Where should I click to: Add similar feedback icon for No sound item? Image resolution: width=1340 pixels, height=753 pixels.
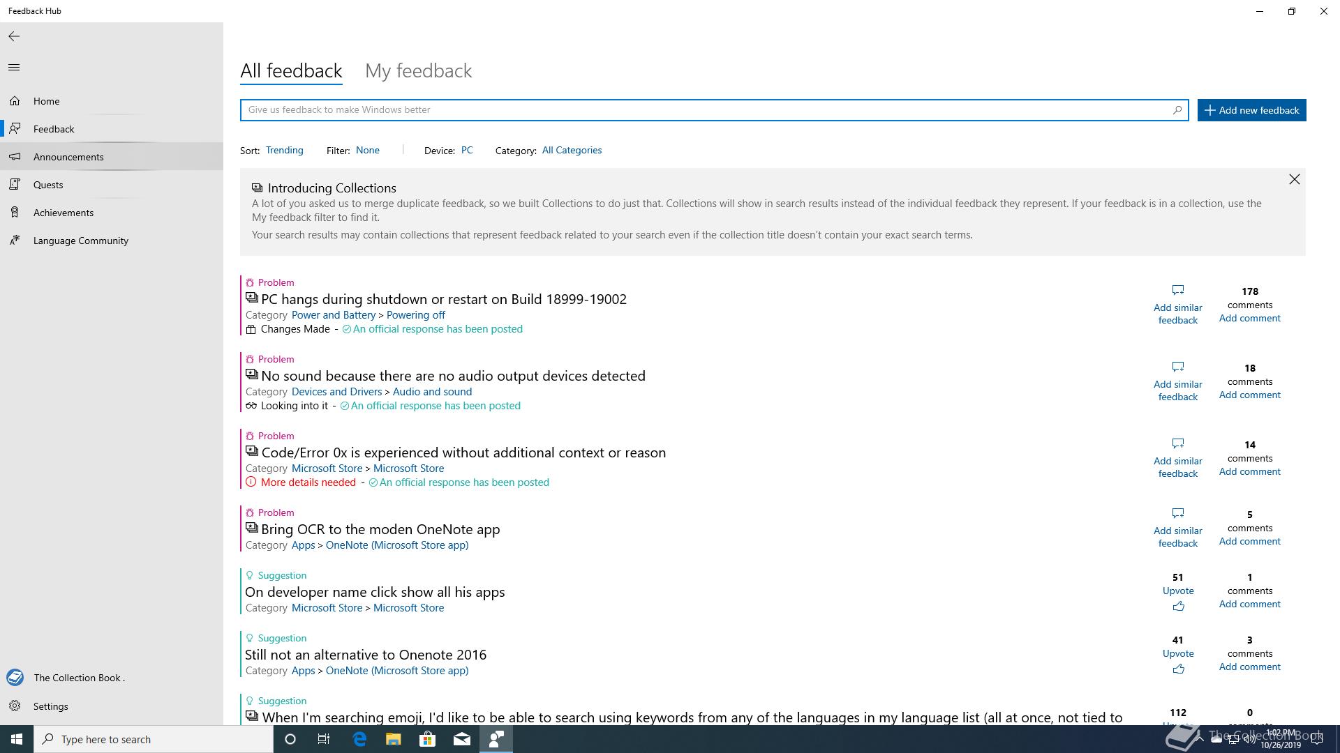pyautogui.click(x=1178, y=367)
